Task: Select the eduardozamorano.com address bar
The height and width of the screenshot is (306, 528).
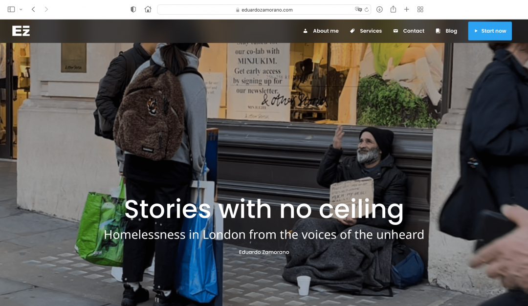Action: pos(264,9)
